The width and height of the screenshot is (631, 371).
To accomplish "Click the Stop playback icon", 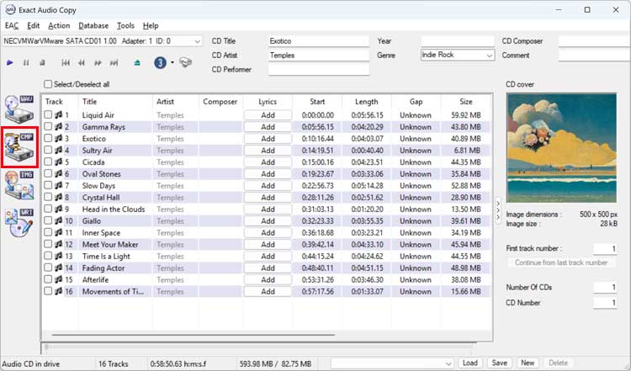I will coord(42,63).
